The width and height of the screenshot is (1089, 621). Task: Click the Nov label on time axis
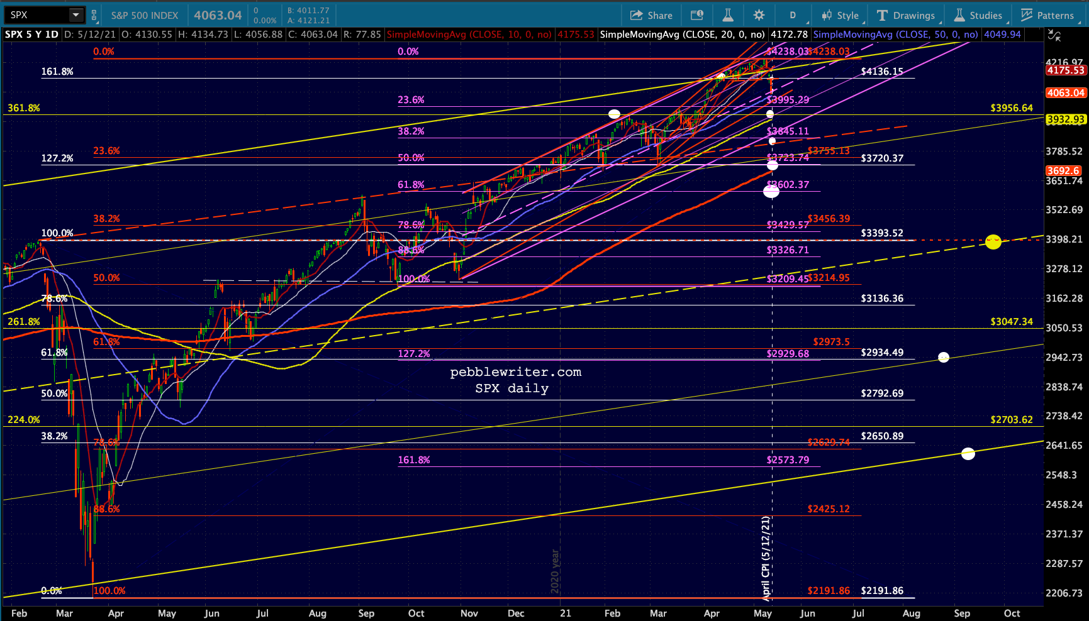click(x=469, y=613)
